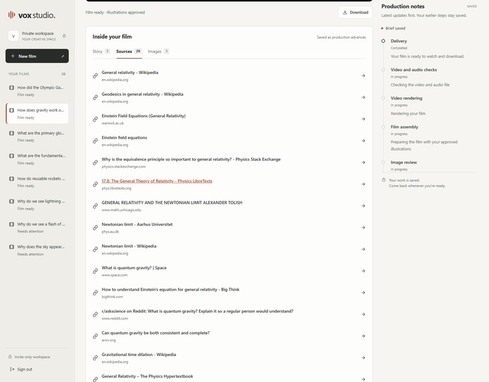
Task: Click link icon beside General relativity - Wikipedia
Action: coord(95,76)
